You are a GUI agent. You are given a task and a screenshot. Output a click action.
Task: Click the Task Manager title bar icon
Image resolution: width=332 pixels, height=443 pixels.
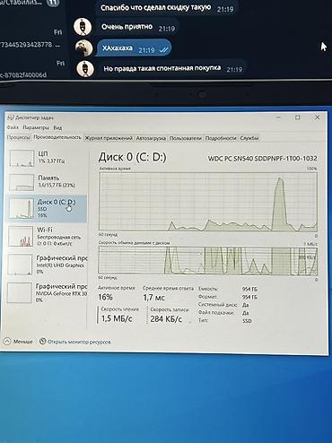tap(10, 117)
